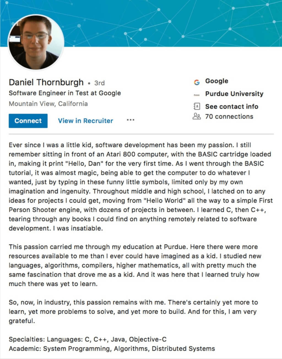Screen dimensions: 282x359
Task: Click the connections people icon
Action: pos(196,116)
